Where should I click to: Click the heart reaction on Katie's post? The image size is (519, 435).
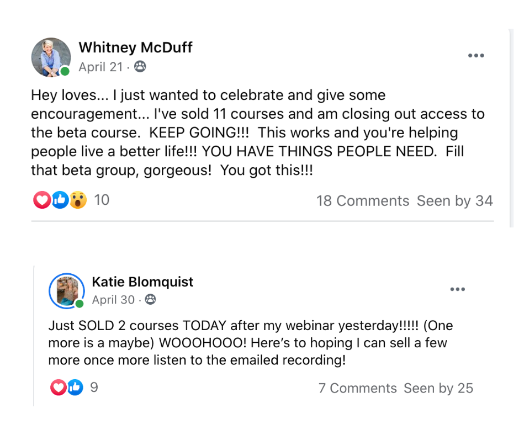point(58,388)
